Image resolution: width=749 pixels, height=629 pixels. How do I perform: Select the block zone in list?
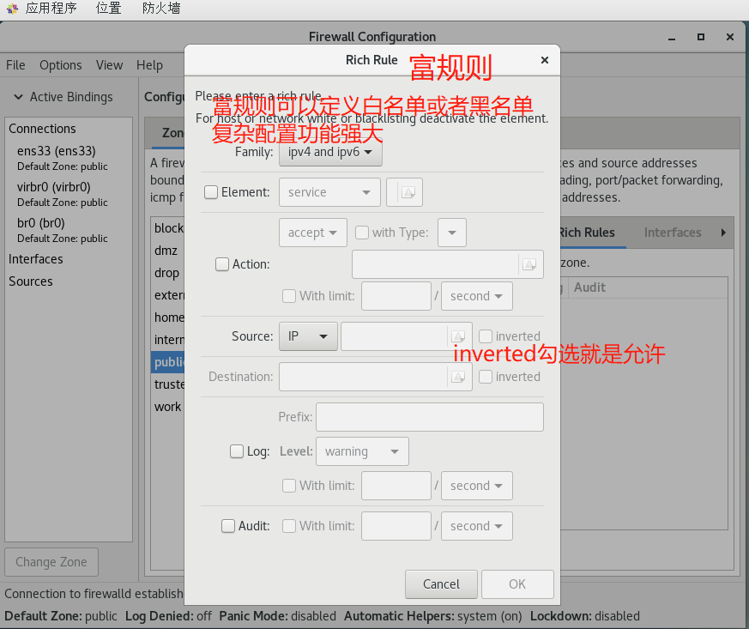[x=169, y=228]
